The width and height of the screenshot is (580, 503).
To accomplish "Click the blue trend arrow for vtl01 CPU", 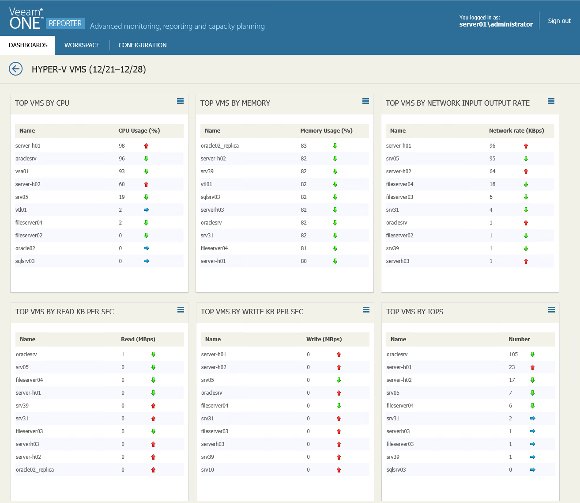I will click(147, 210).
